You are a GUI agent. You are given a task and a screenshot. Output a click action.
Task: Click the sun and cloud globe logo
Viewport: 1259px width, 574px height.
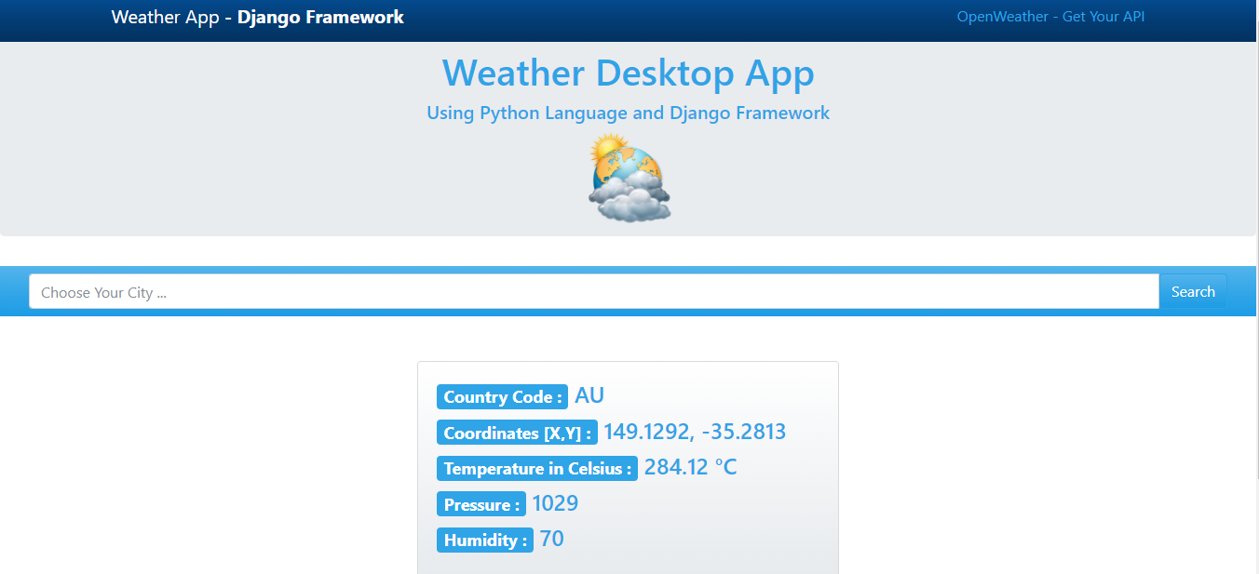tap(629, 178)
